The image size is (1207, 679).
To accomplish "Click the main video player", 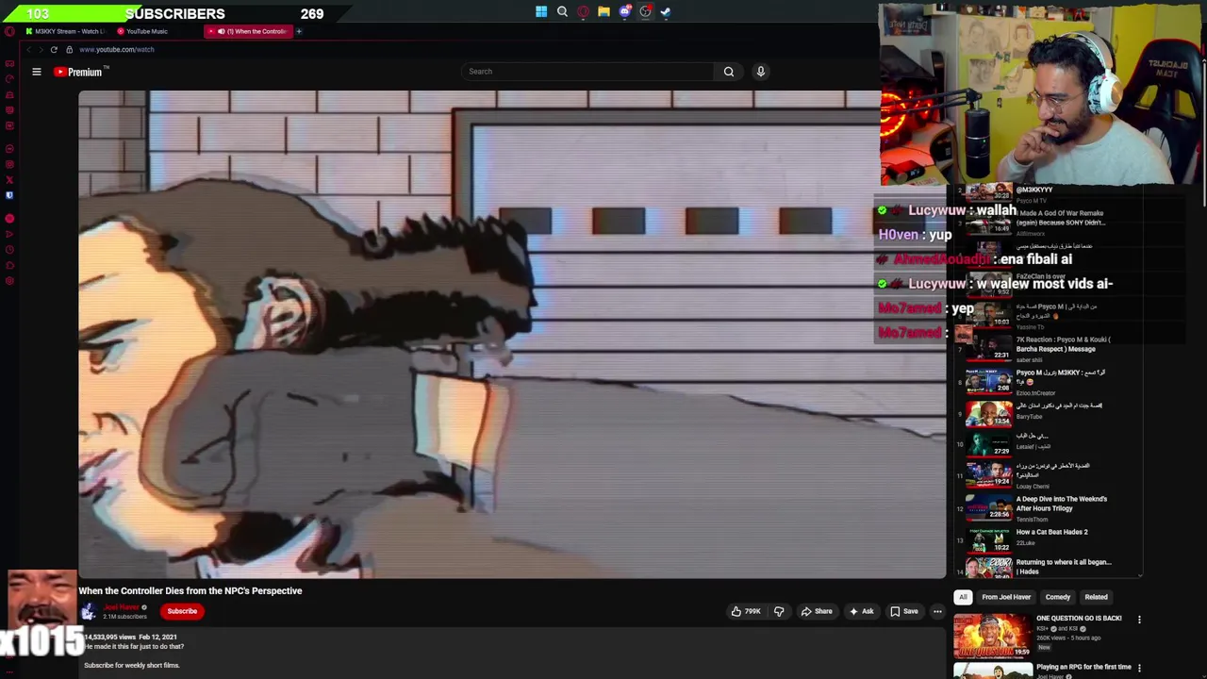I will (x=512, y=334).
